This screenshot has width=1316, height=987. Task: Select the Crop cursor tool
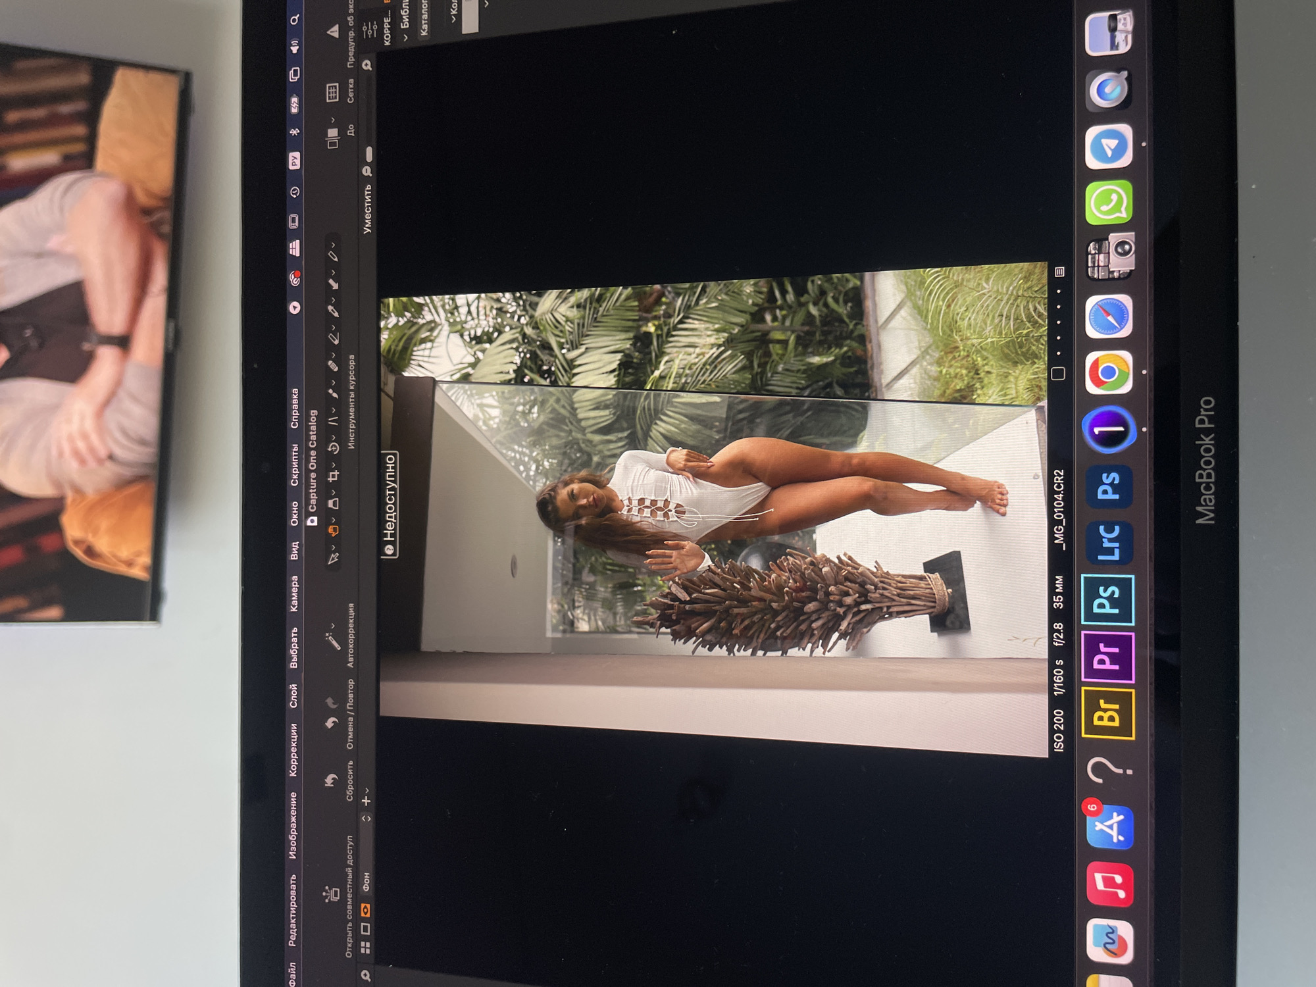(x=333, y=475)
